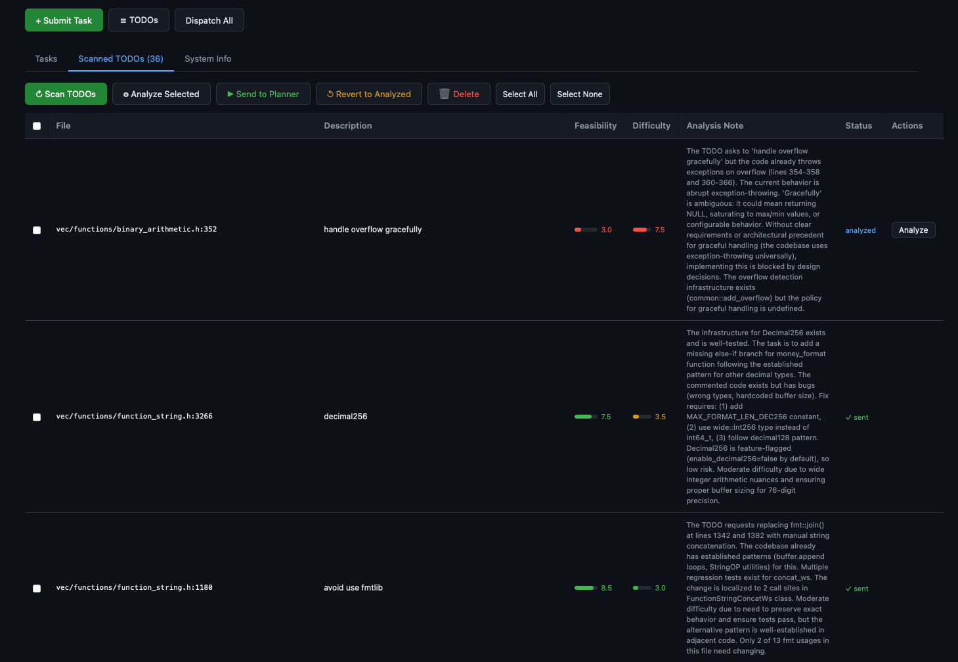The image size is (958, 662).
Task: Select the Scanned TODOs (36) tab
Action: (121, 58)
